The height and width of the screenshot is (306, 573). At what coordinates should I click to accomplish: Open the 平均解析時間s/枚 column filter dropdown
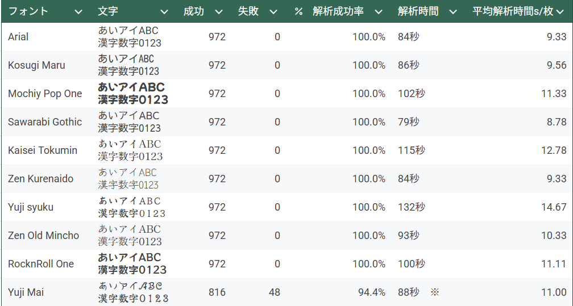[x=560, y=12]
